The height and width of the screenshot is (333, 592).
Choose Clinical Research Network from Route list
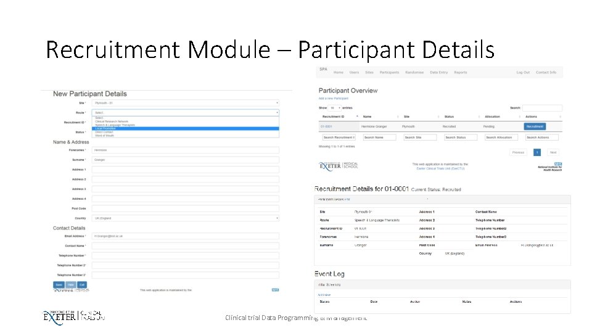[112, 121]
